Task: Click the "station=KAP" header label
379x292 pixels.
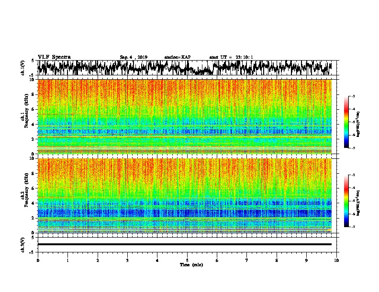Action: 178,57
